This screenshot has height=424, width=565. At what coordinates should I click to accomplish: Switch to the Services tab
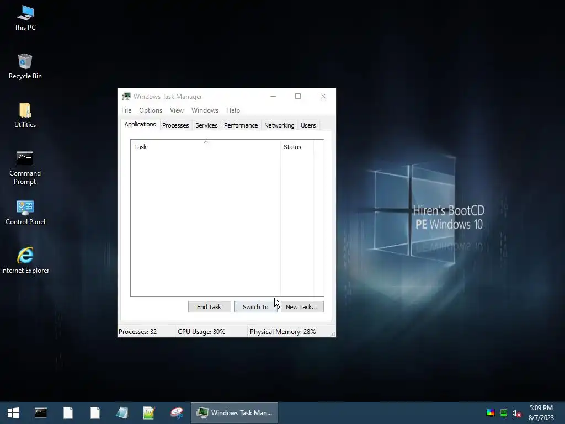tap(206, 125)
